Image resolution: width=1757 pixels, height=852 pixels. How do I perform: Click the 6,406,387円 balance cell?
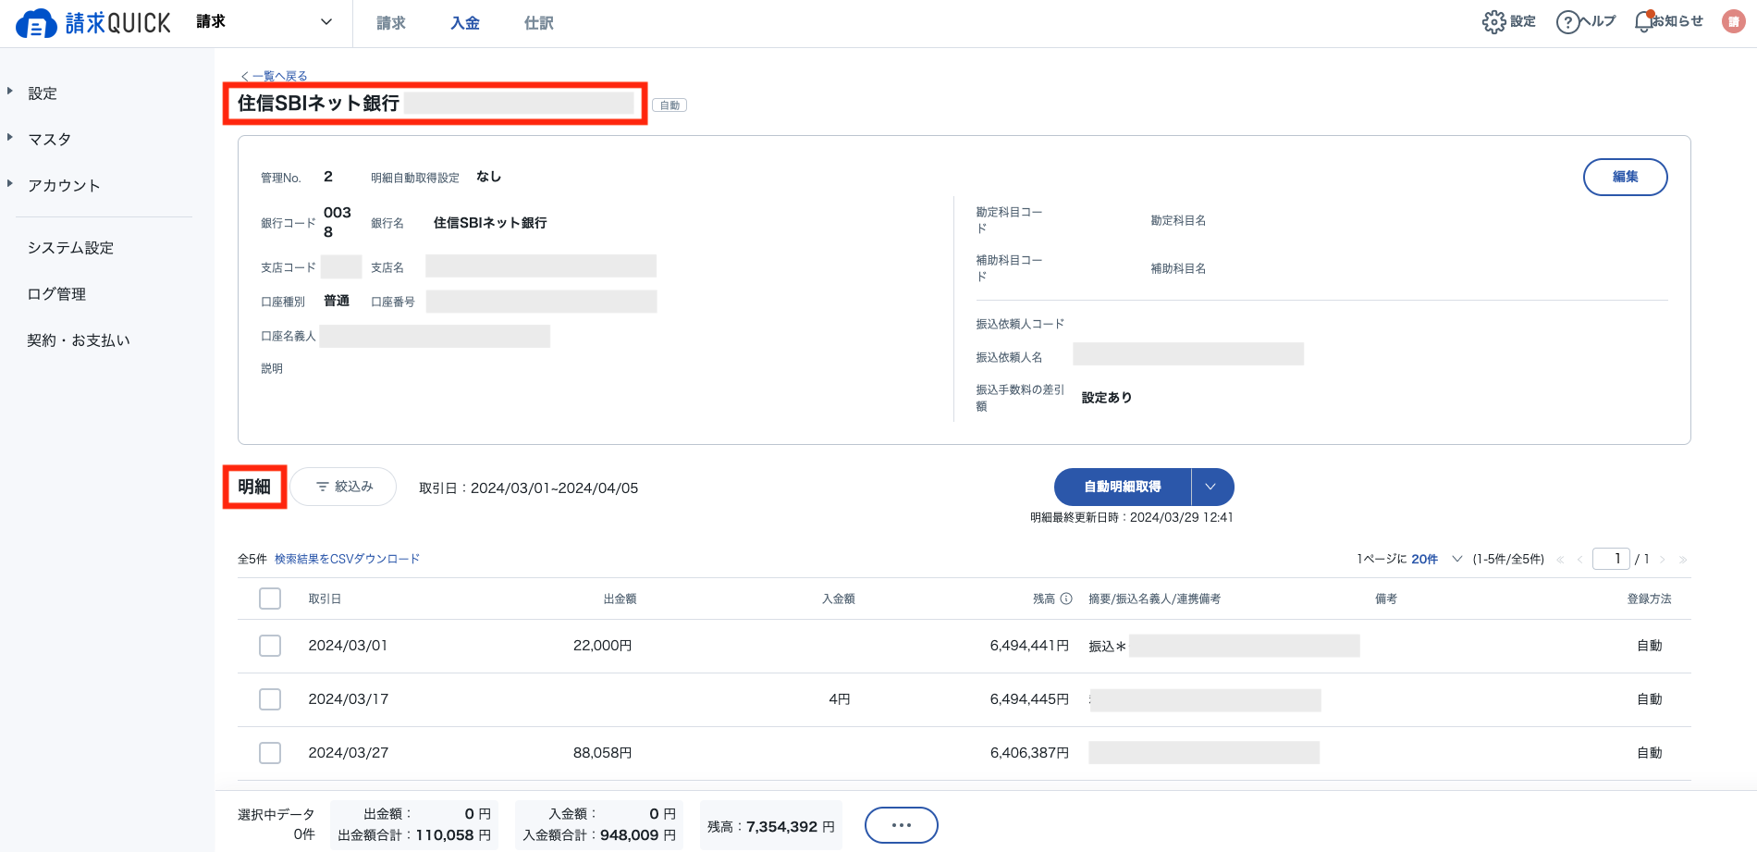click(x=1029, y=753)
